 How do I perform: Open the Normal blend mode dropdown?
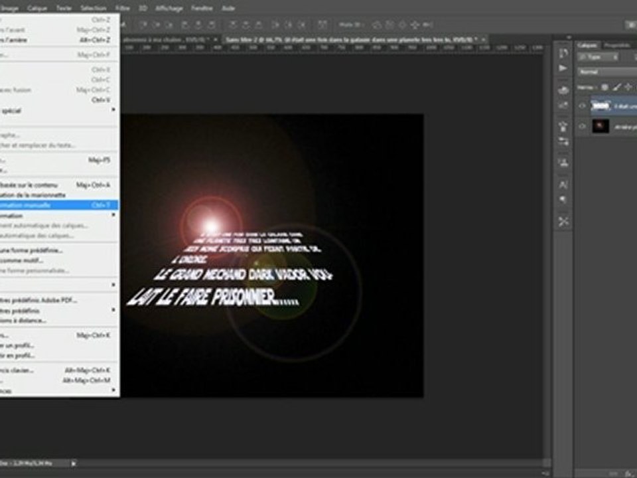point(607,72)
